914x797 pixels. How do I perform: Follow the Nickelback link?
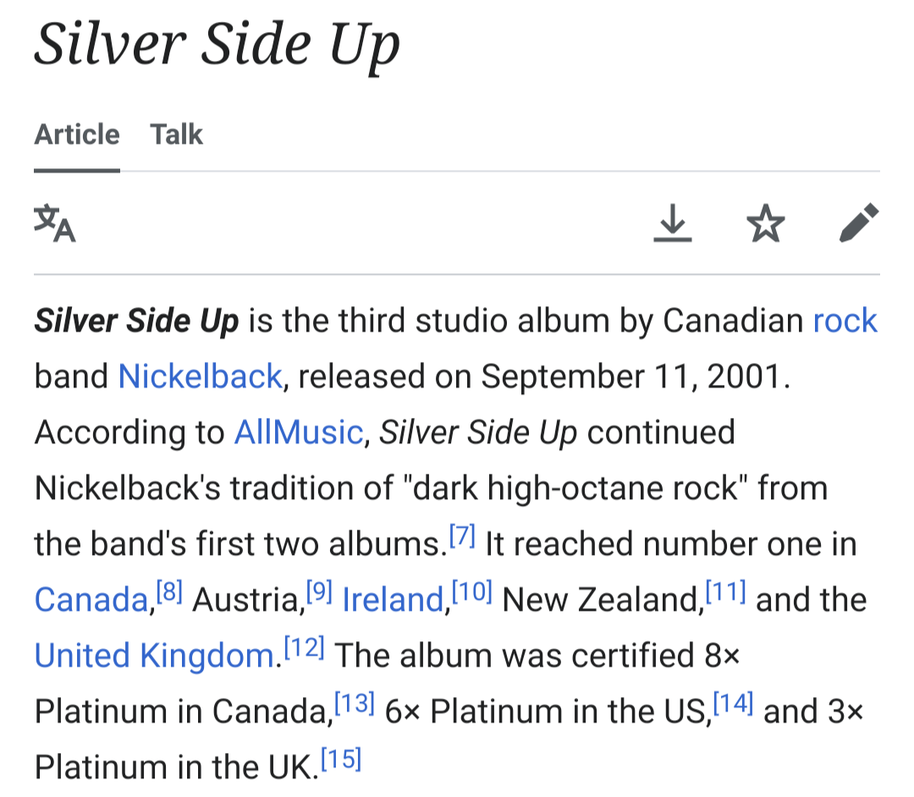201,376
